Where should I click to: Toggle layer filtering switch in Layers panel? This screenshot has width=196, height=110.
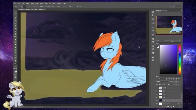point(179,79)
